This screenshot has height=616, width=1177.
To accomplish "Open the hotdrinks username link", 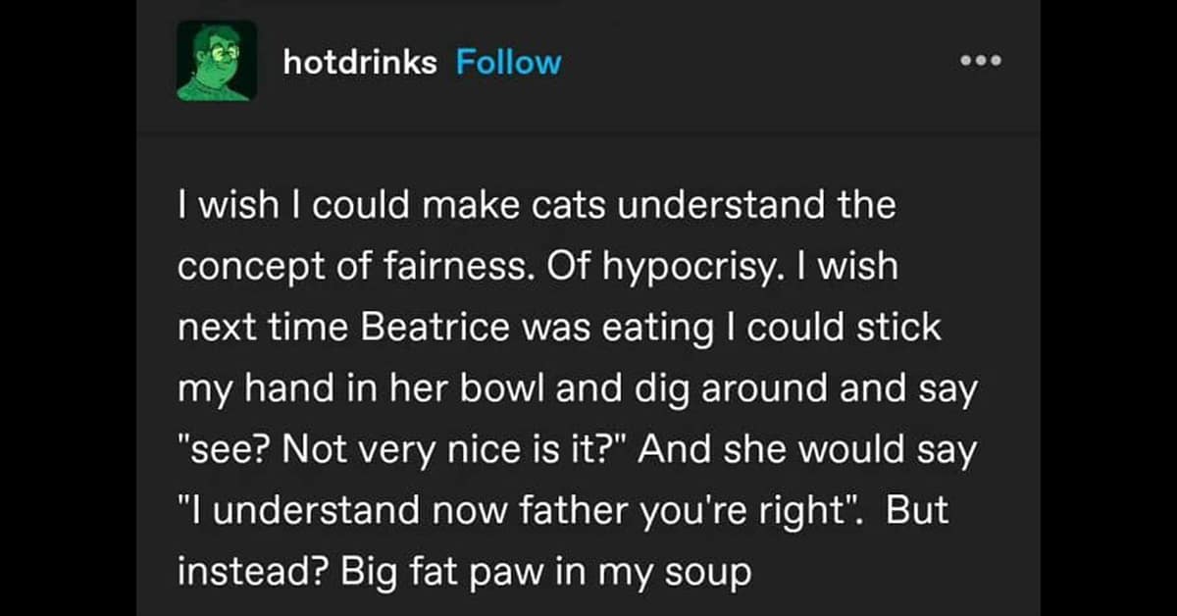I will pyautogui.click(x=359, y=63).
